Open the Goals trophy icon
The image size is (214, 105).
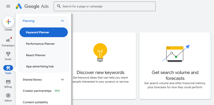point(8,54)
